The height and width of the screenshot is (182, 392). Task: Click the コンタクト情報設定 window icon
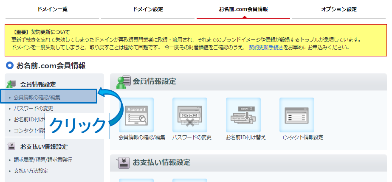coord(297,115)
